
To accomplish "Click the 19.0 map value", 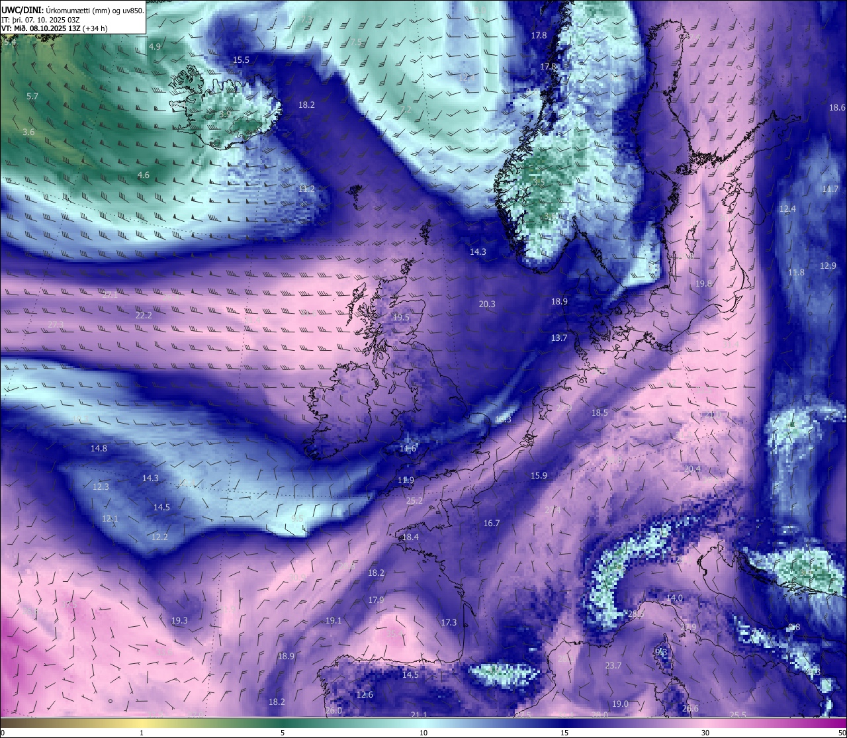I will pyautogui.click(x=620, y=704).
